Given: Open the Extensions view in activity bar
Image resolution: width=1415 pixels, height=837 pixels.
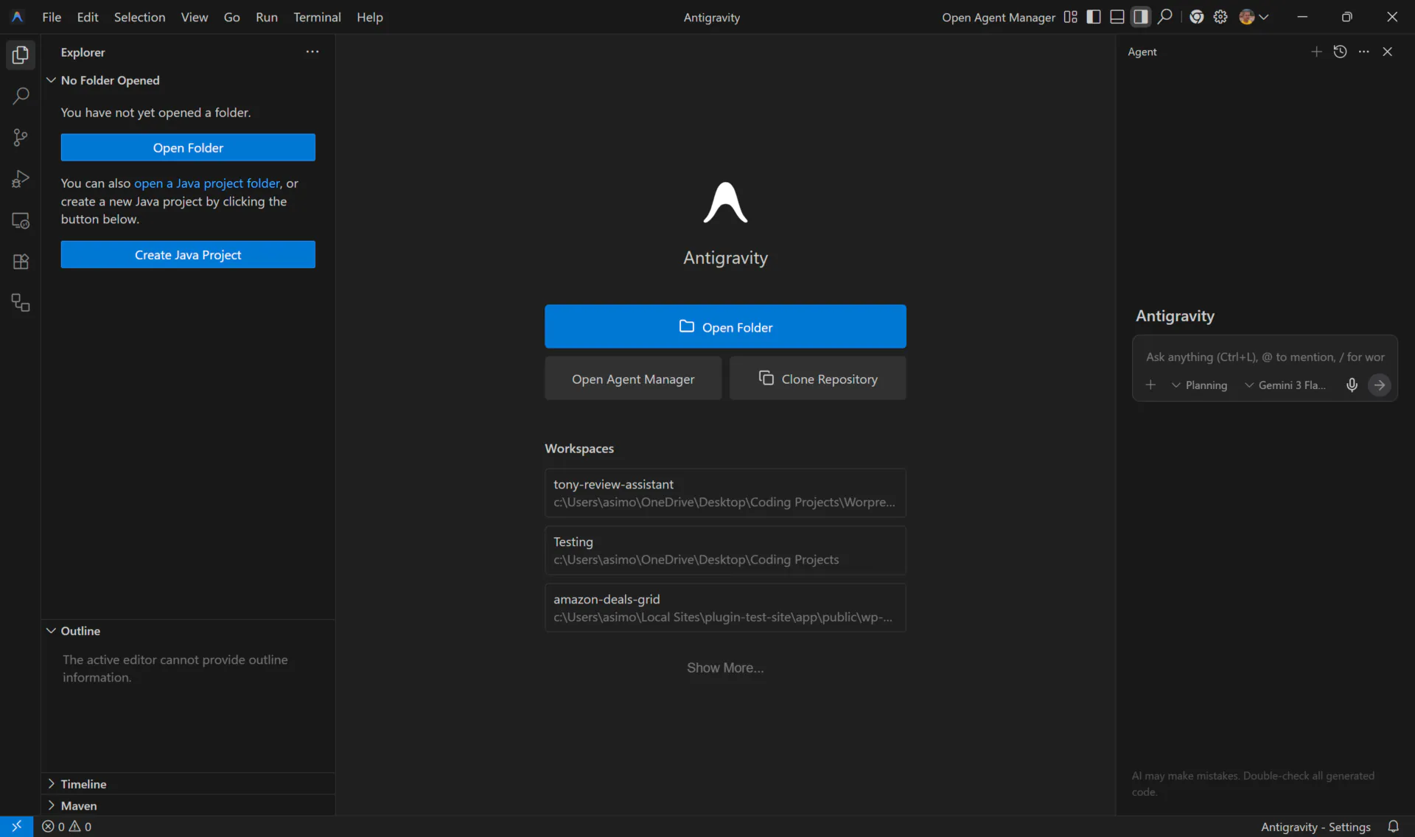Looking at the screenshot, I should pos(21,262).
